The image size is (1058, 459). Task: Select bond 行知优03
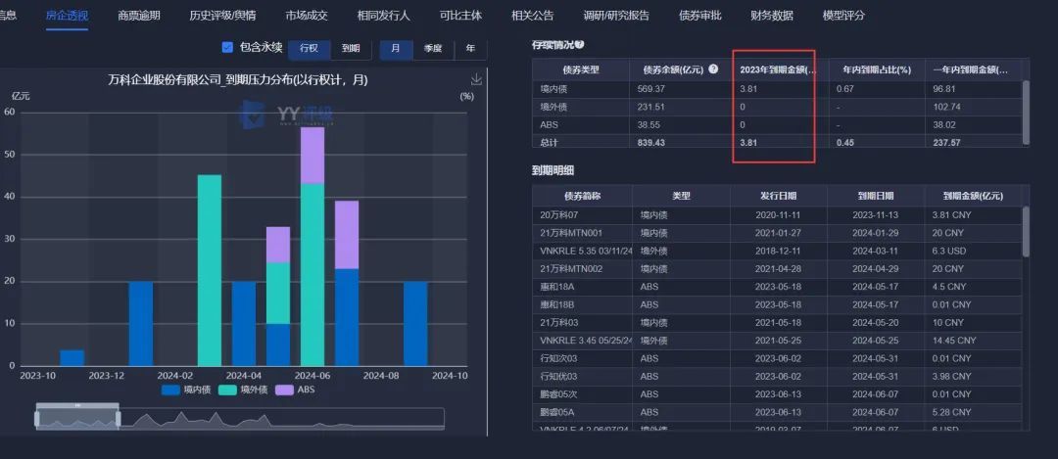558,376
